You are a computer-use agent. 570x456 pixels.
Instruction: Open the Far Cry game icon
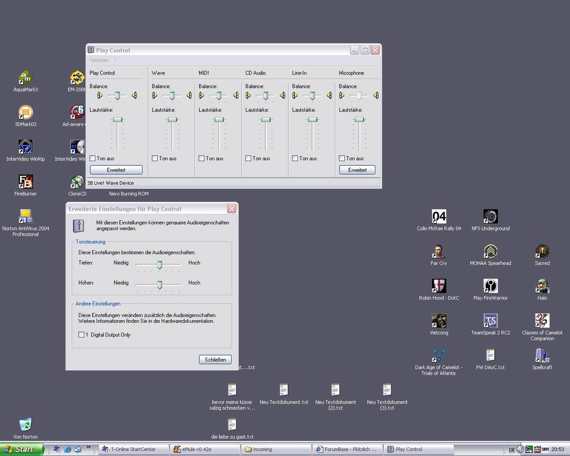439,251
